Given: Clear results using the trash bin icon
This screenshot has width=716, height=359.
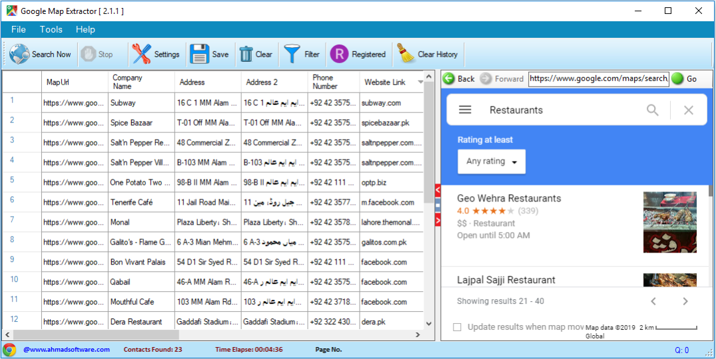Looking at the screenshot, I should click(246, 55).
